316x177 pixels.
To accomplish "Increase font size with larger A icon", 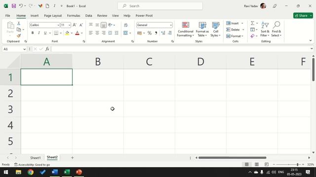I will click(75, 25).
